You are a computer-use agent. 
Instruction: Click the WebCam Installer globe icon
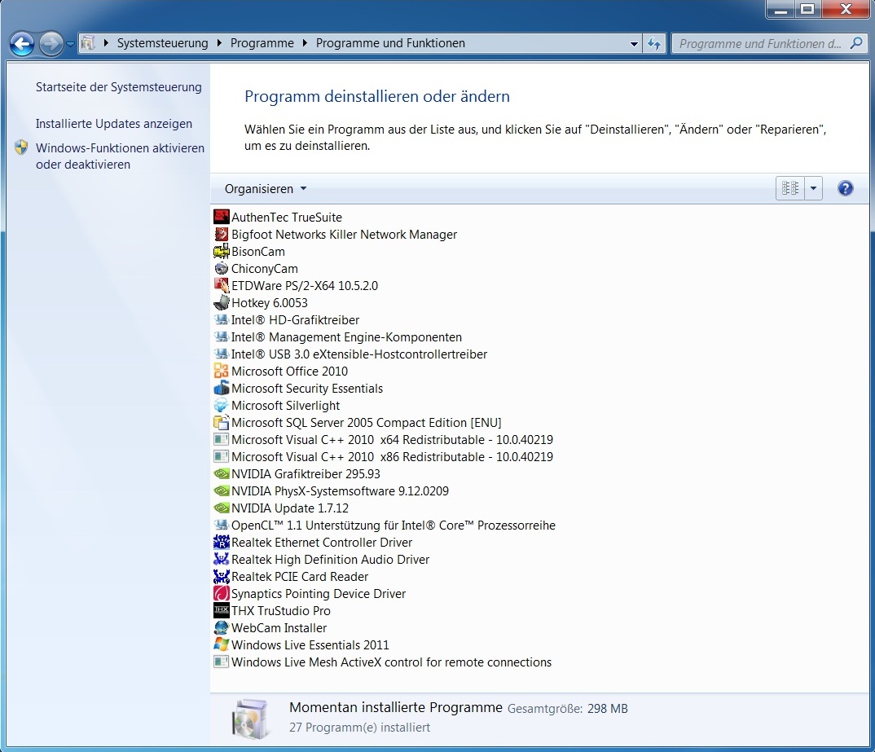coord(222,627)
